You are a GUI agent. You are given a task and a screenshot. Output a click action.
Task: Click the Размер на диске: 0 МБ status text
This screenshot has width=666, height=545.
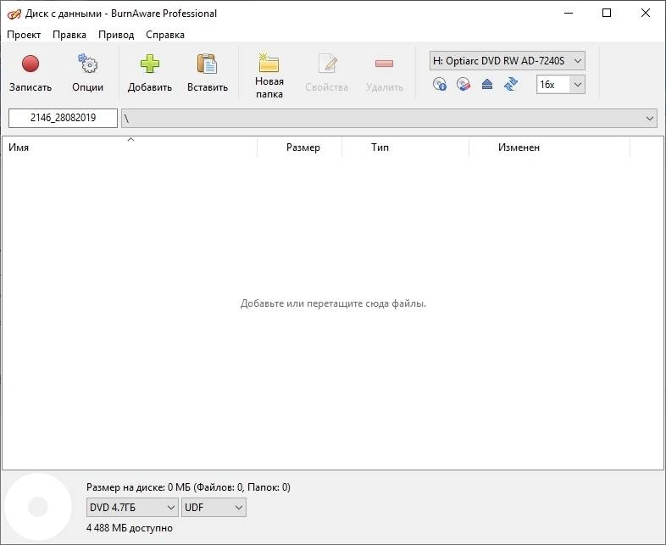[188, 487]
